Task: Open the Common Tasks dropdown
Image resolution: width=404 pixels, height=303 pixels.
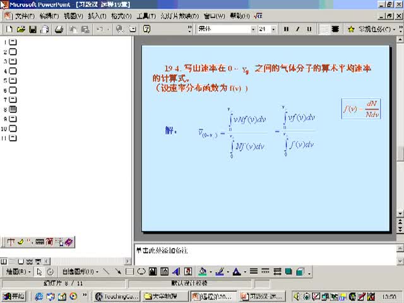Action: 377,30
